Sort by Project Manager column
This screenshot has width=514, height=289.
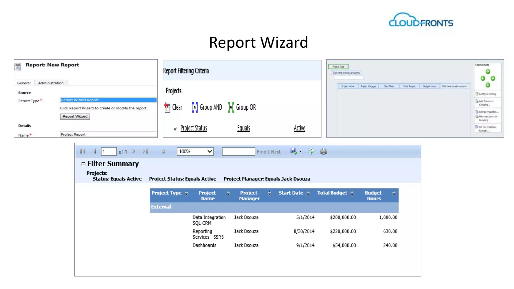click(269, 193)
